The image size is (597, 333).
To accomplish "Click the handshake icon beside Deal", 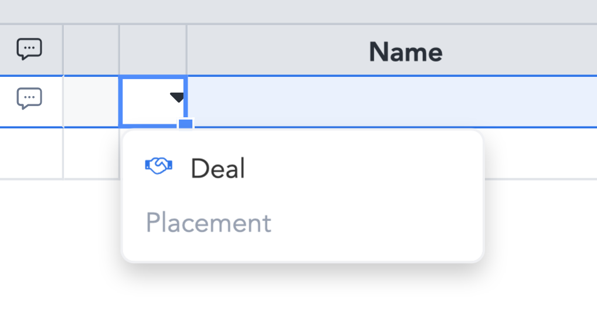I will pos(159,166).
